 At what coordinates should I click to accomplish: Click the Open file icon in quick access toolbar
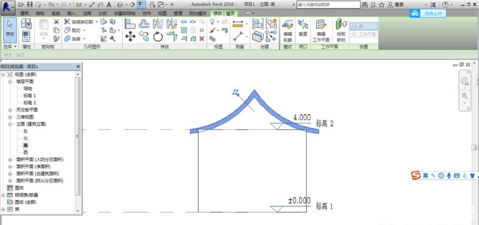21,5
